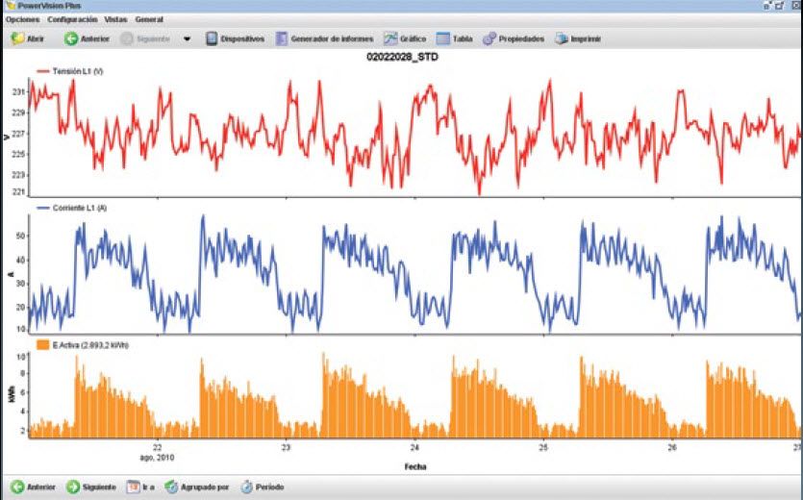Click the date tick label 24
Viewport: 803px width, 500px height.
pyautogui.click(x=414, y=447)
